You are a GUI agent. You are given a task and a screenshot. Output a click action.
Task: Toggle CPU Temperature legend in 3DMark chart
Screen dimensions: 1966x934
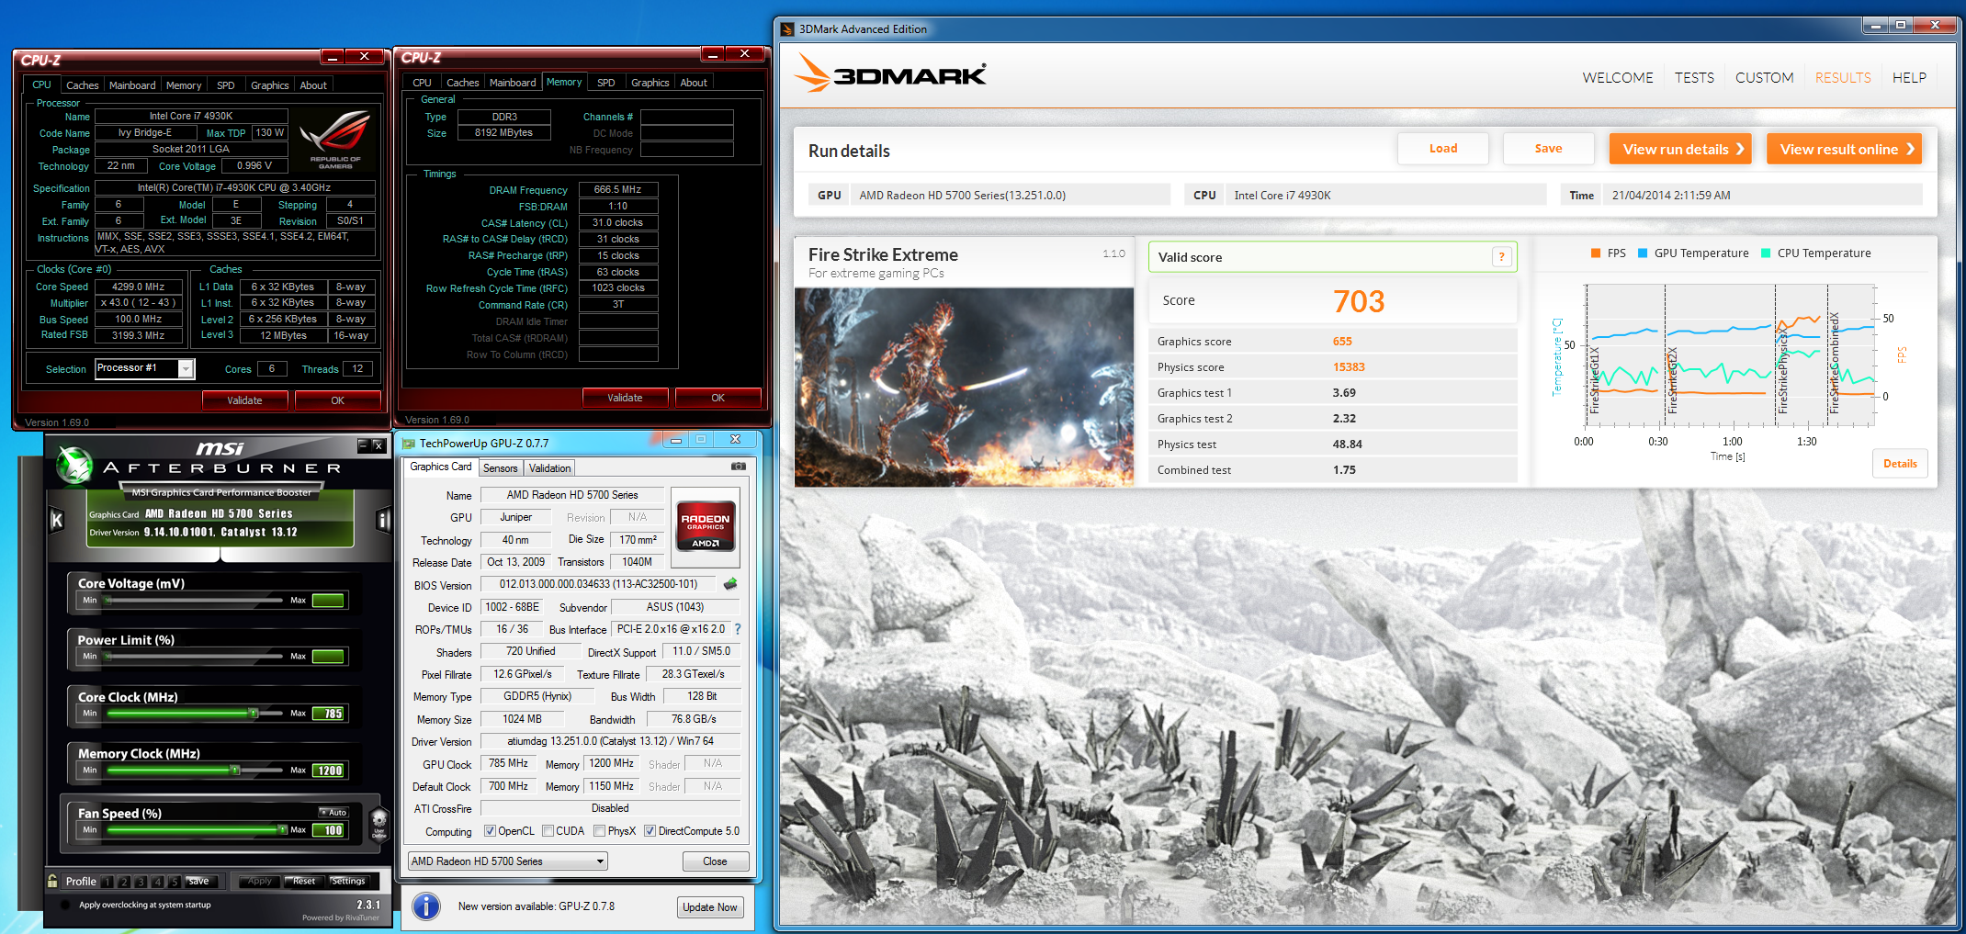pos(1815,253)
